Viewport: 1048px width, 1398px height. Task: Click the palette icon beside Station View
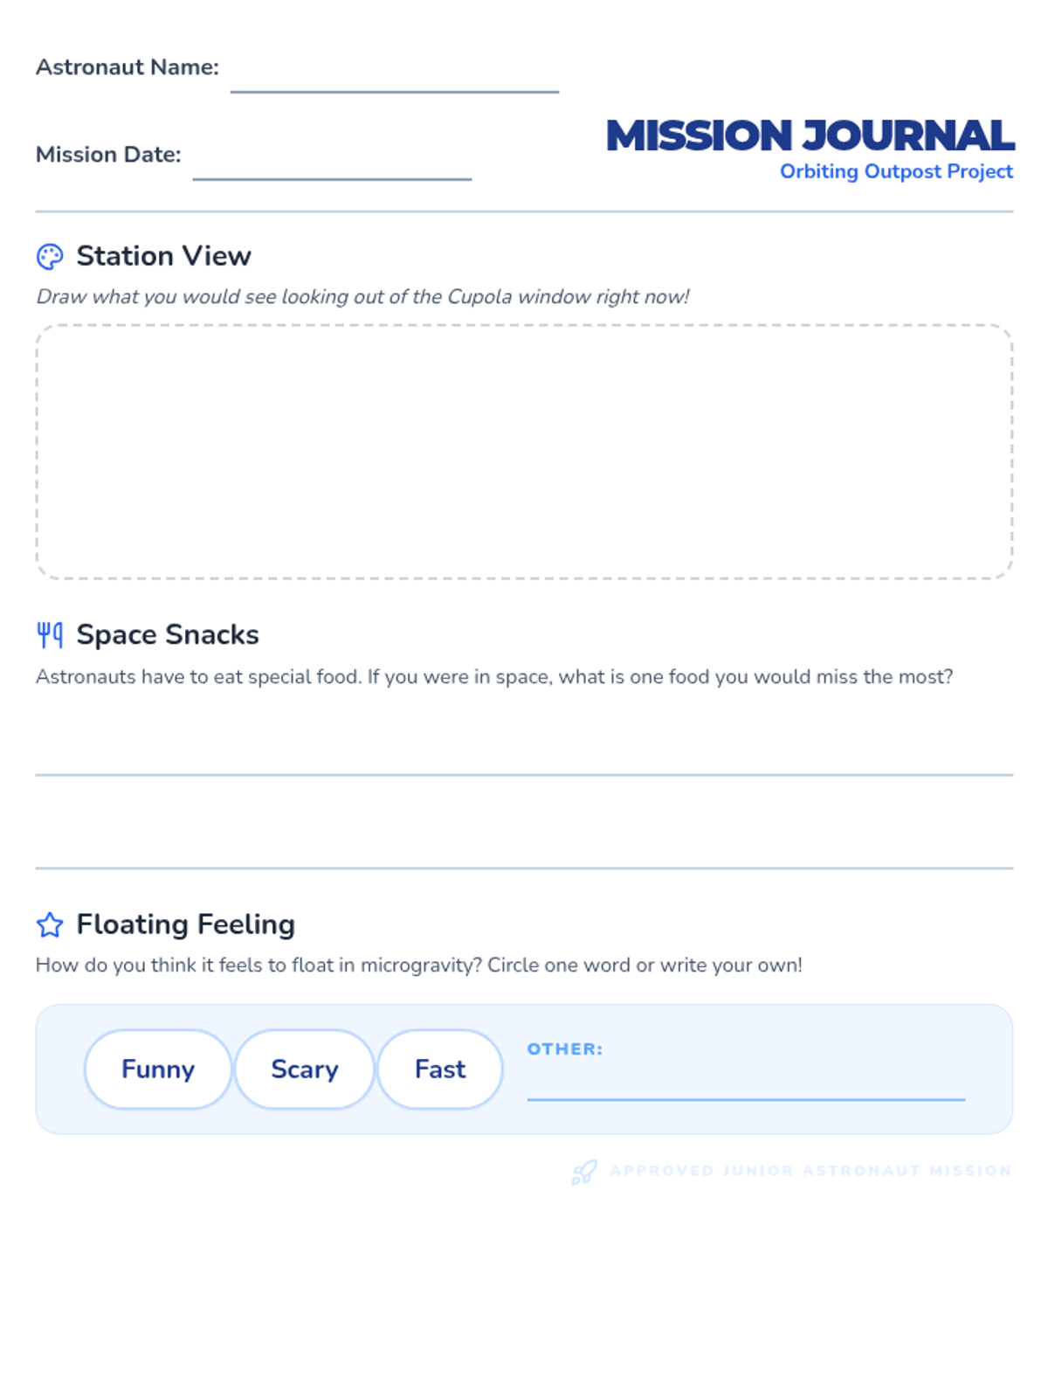click(x=50, y=257)
